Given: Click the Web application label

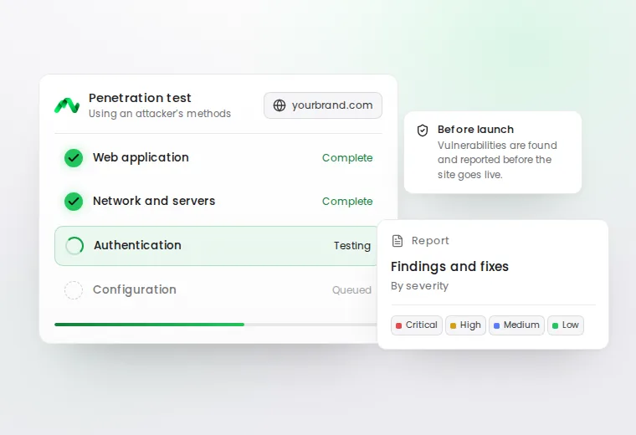Looking at the screenshot, I should click(141, 157).
